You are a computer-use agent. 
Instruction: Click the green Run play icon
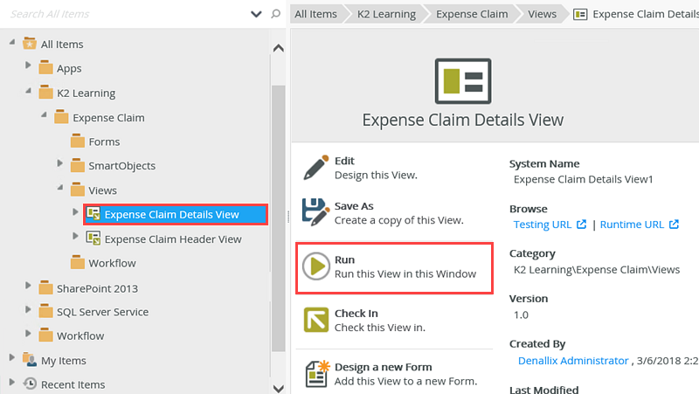click(315, 266)
